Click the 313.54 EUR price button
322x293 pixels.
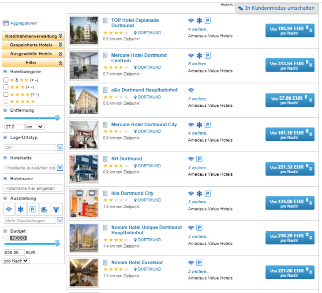290,65
